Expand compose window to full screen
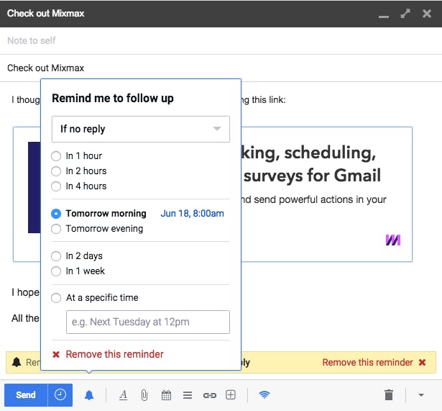Screen dimensions: 442x411 tap(405, 14)
